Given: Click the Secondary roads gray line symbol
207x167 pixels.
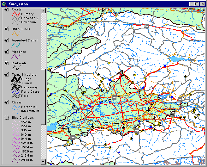Looking at the screenshot, I should pos(16,18).
